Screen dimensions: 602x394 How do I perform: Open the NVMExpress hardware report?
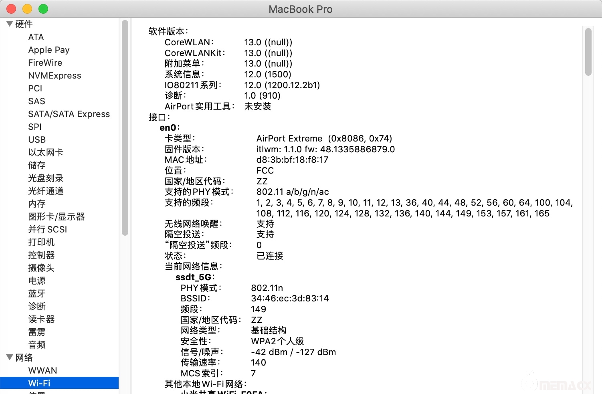(x=55, y=75)
